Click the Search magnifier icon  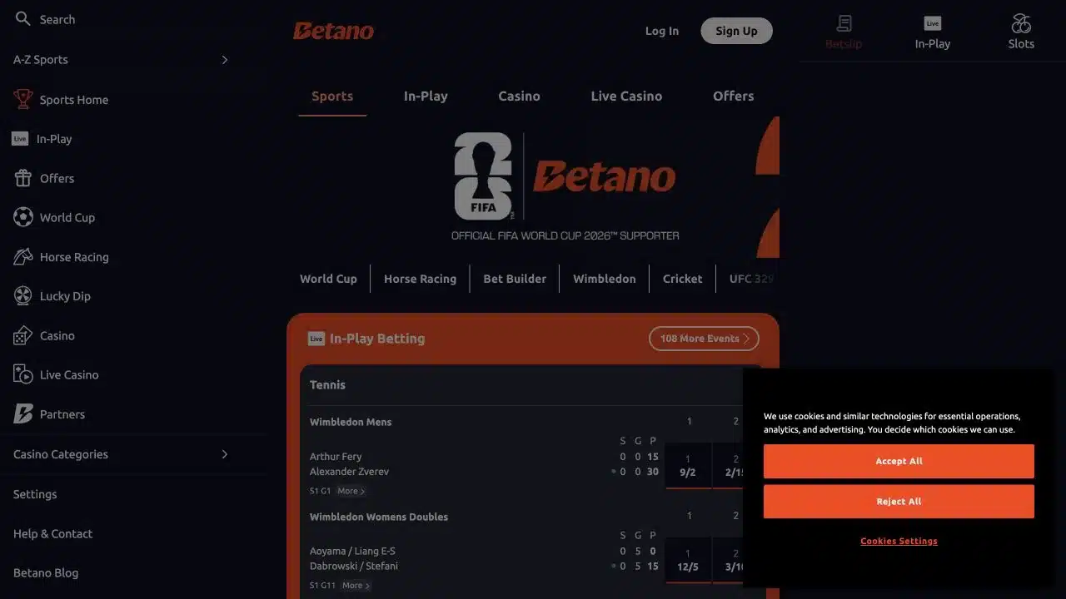(x=23, y=18)
